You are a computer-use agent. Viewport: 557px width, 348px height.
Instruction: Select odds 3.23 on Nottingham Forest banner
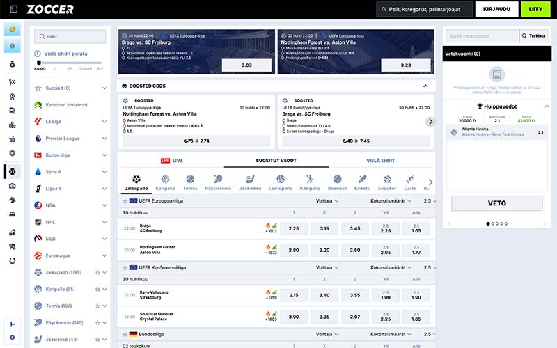click(x=406, y=65)
